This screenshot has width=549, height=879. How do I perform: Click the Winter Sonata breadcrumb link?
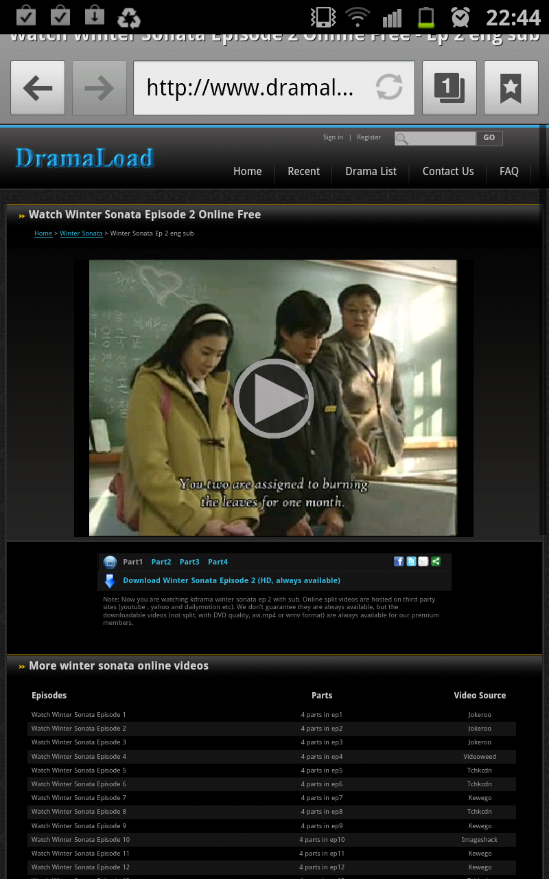click(81, 233)
